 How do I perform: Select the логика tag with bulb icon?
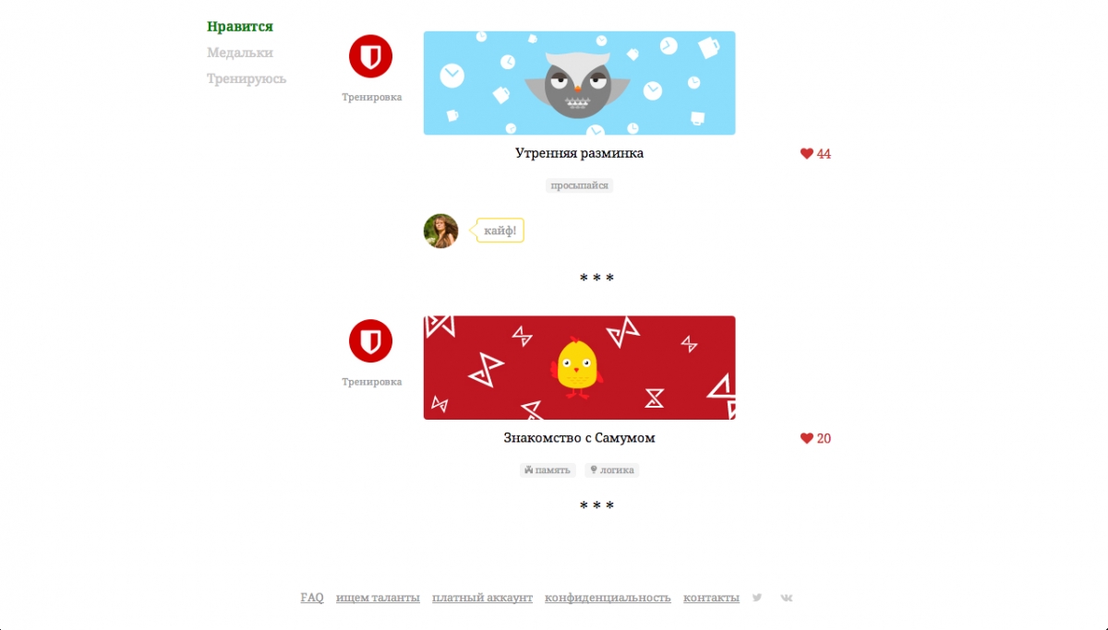pyautogui.click(x=611, y=470)
